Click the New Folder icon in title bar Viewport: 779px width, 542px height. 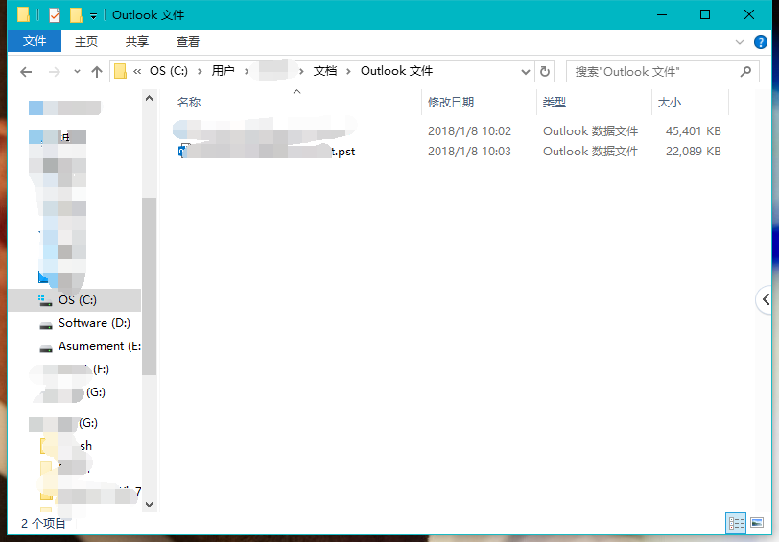(75, 14)
